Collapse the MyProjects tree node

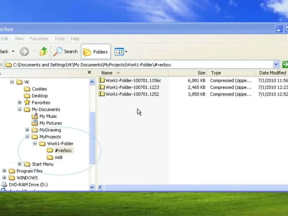pyautogui.click(x=27, y=137)
